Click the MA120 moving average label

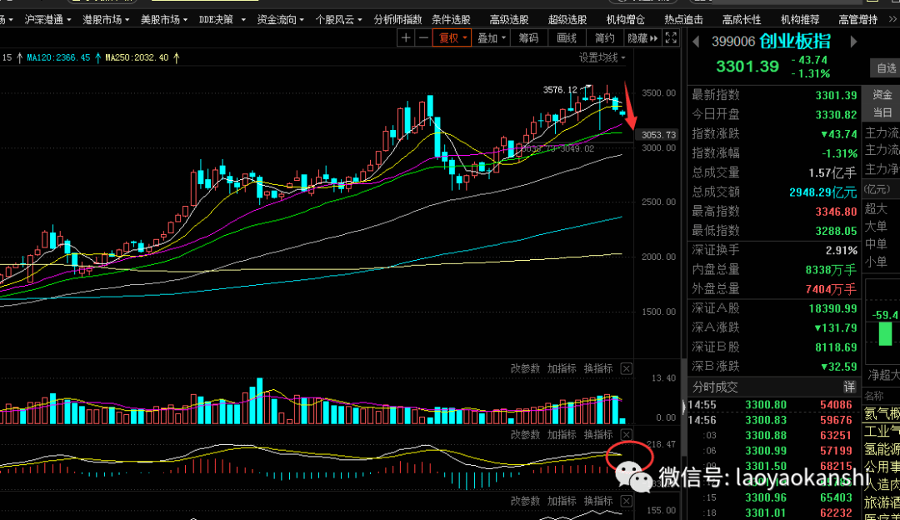point(58,57)
